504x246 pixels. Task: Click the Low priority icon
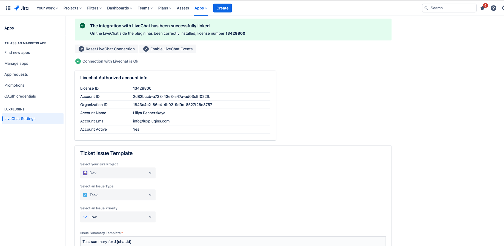(85, 217)
